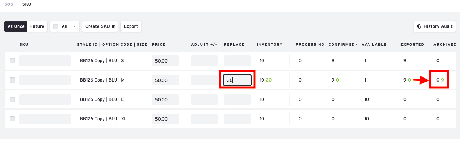Click the Inventory column header
The height and width of the screenshot is (143, 460).
[x=269, y=45]
